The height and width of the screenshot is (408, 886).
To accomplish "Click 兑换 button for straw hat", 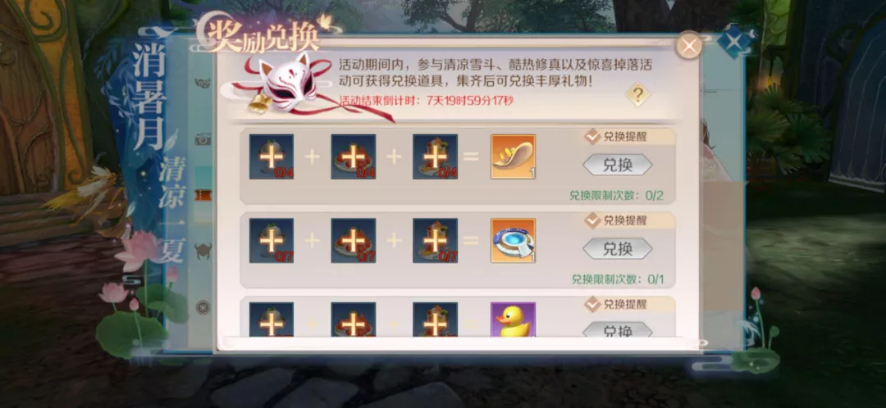I will coord(618,165).
